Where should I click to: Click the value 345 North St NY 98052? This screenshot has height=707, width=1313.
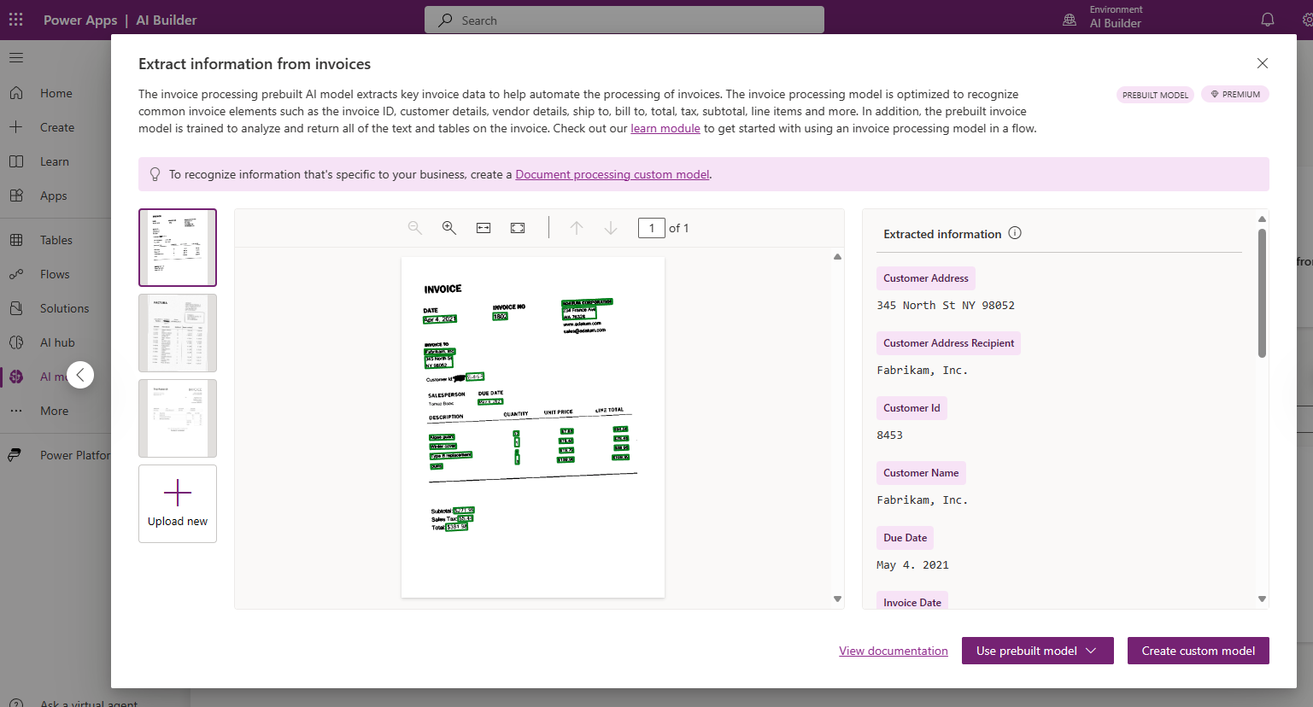click(946, 305)
